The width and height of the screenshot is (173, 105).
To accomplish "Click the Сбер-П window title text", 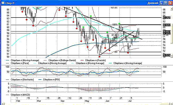I will tap(10, 3).
